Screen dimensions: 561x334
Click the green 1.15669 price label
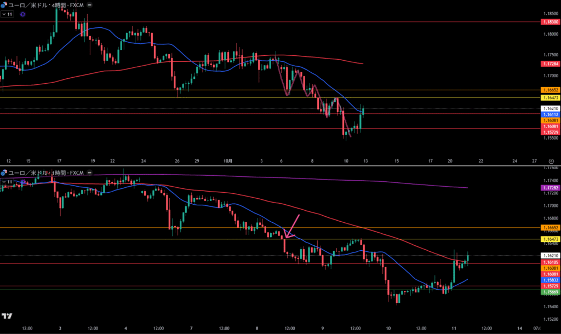tap(549, 292)
